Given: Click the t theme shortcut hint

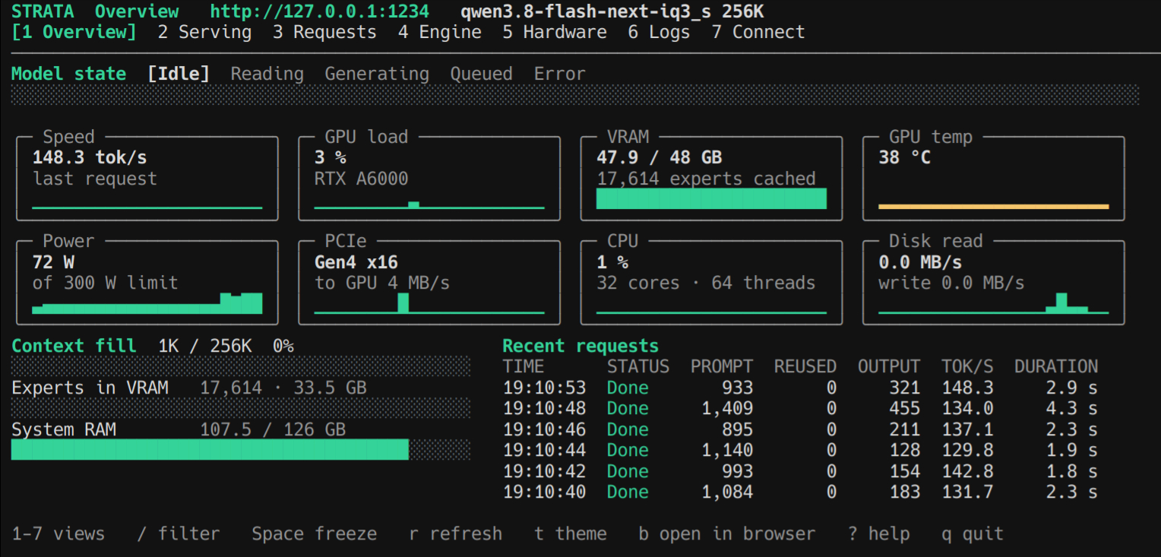Looking at the screenshot, I should (570, 533).
